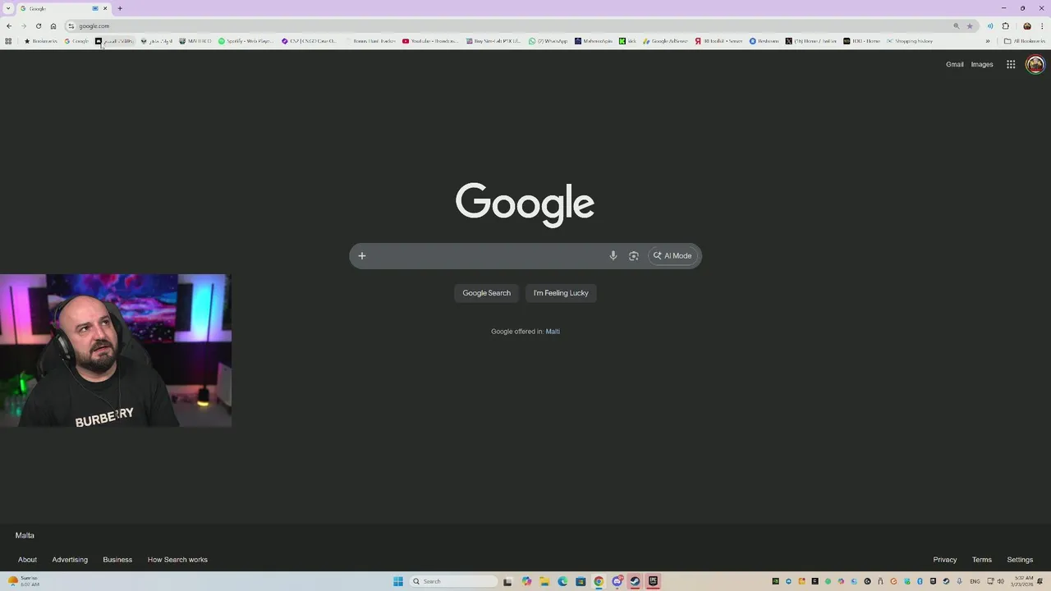The height and width of the screenshot is (591, 1051).
Task: Open Business footer link
Action: tap(117, 560)
